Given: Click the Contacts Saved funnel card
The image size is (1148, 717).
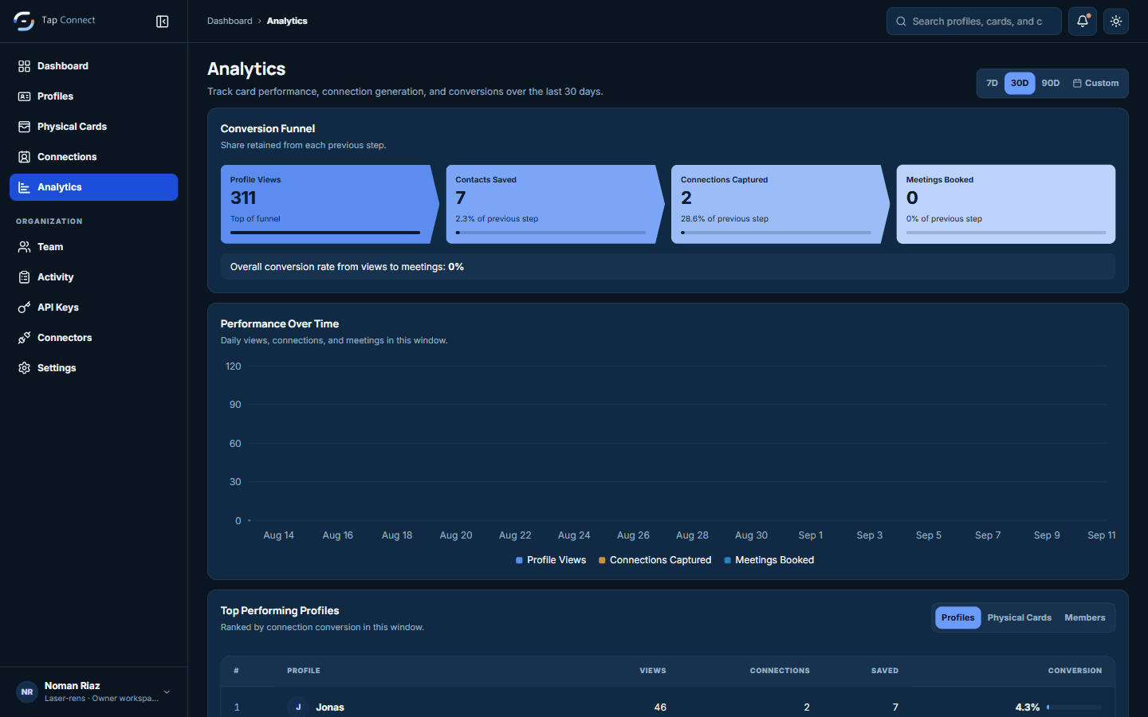Looking at the screenshot, I should point(556,204).
